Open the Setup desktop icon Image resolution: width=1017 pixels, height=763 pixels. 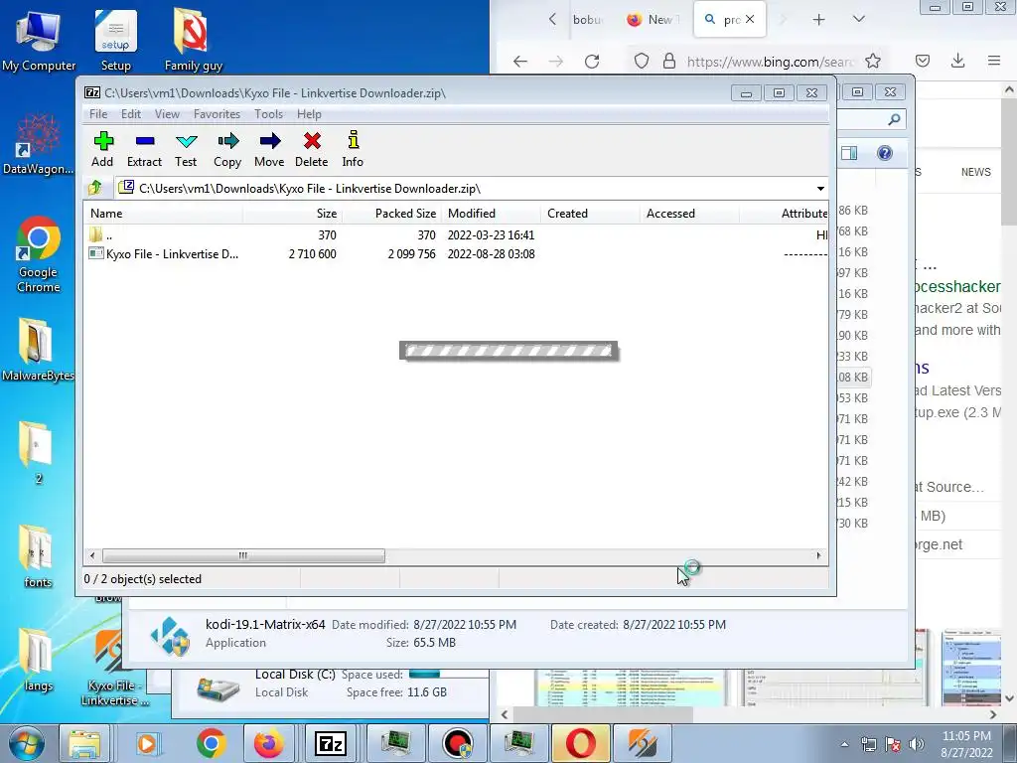[x=115, y=40]
